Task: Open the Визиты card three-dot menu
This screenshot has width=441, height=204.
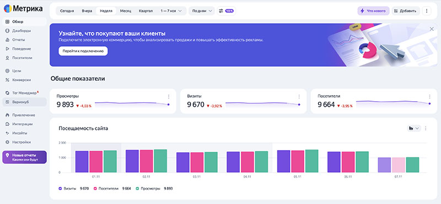Action: tap(299, 97)
